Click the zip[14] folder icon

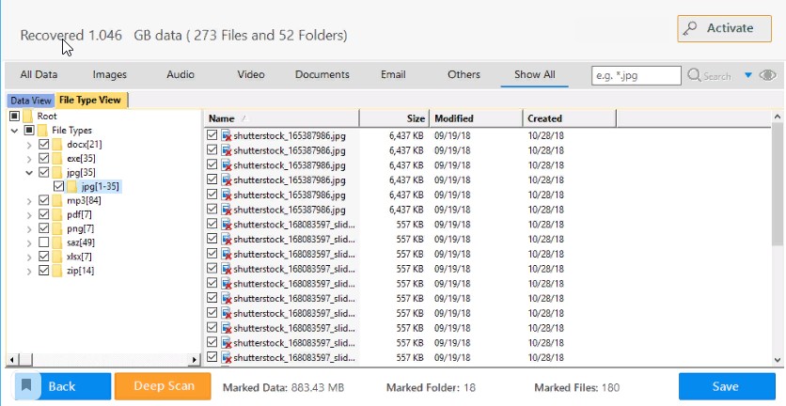point(56,271)
